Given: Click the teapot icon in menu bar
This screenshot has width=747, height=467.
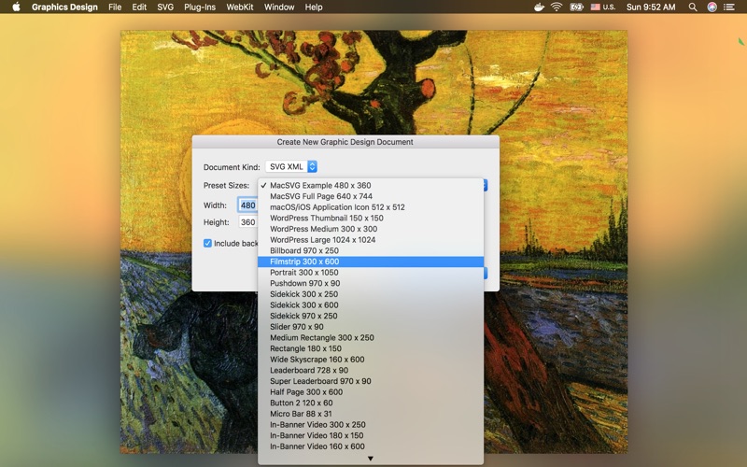Looking at the screenshot, I should point(539,7).
